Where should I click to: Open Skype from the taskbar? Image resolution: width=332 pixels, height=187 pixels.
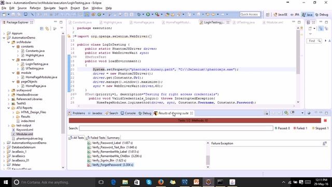[x=149, y=182]
